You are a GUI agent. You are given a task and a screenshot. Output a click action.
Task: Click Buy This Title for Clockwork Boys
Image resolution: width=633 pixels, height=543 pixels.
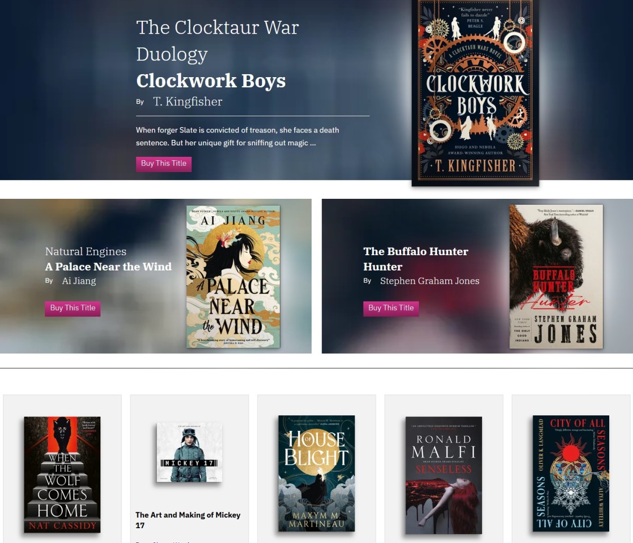[164, 164]
